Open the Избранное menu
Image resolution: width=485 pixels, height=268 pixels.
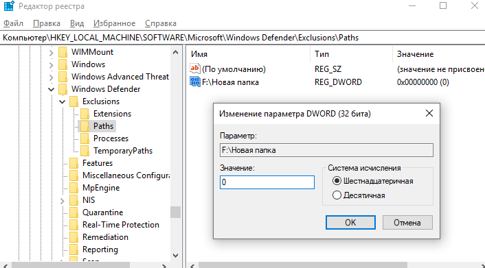(x=115, y=23)
